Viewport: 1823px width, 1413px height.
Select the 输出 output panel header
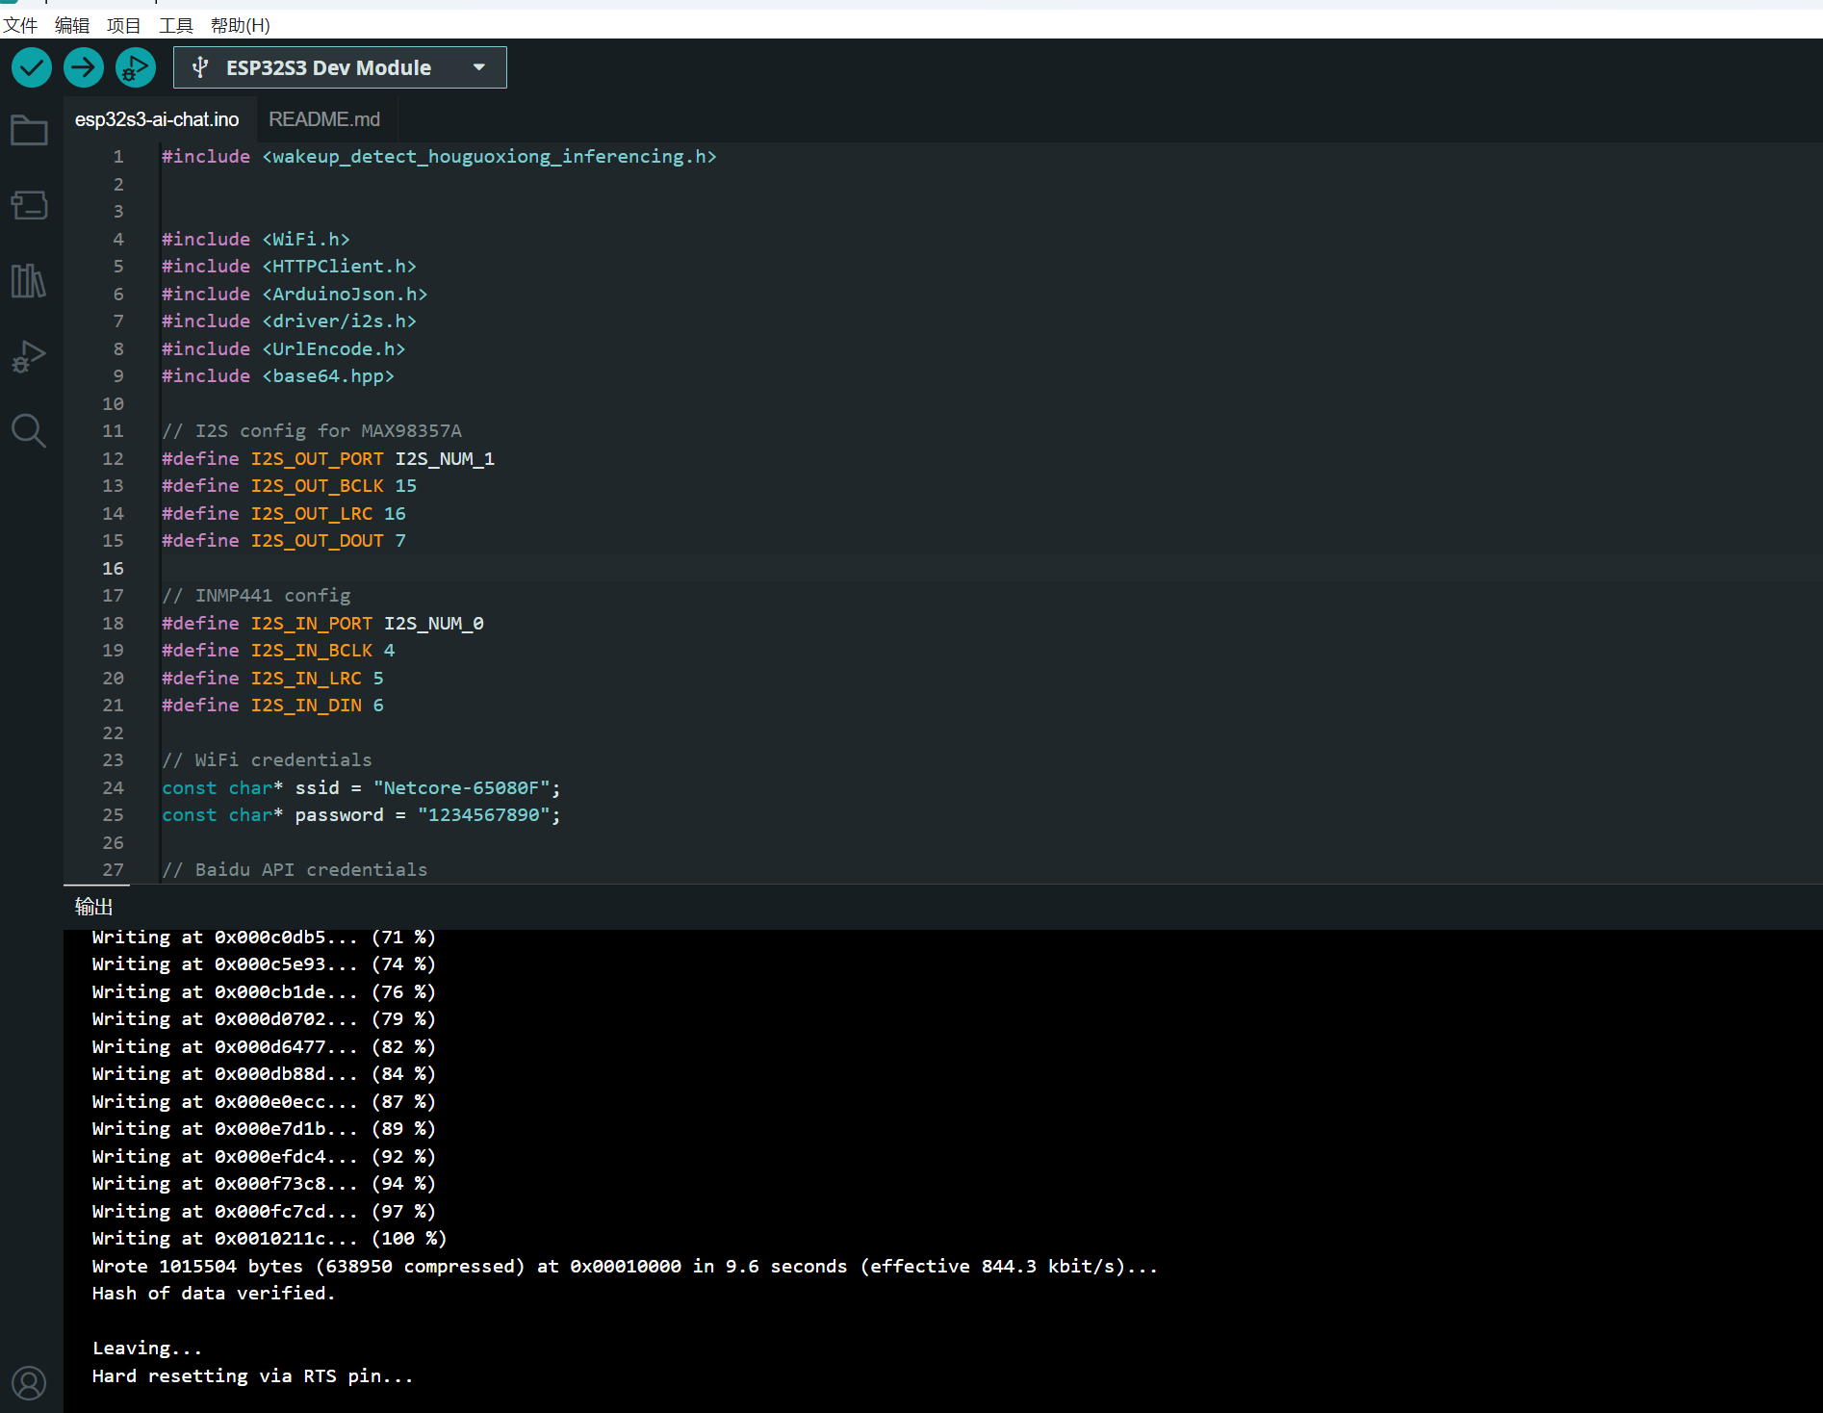click(93, 907)
